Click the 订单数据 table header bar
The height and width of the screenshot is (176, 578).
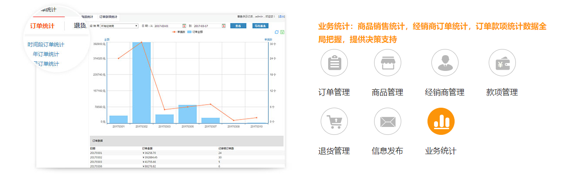[x=186, y=141]
